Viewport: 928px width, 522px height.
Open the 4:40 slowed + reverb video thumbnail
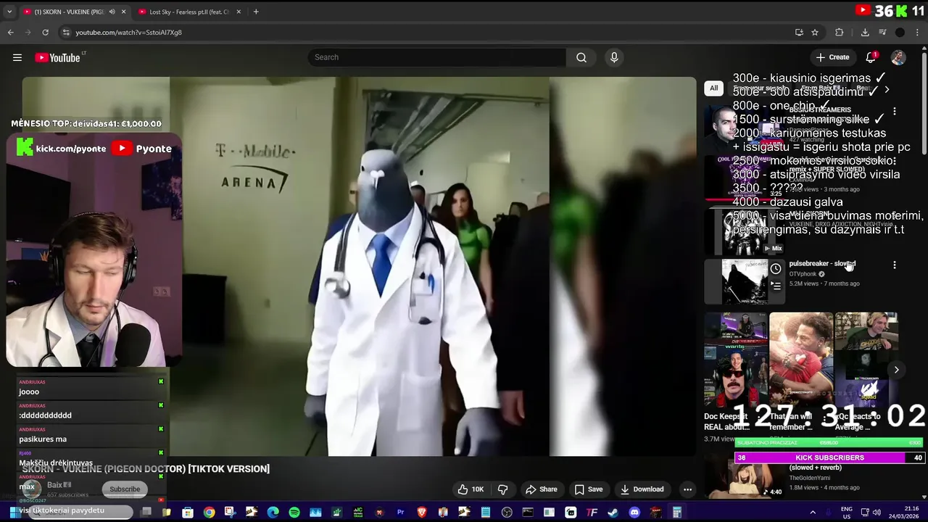(745, 478)
